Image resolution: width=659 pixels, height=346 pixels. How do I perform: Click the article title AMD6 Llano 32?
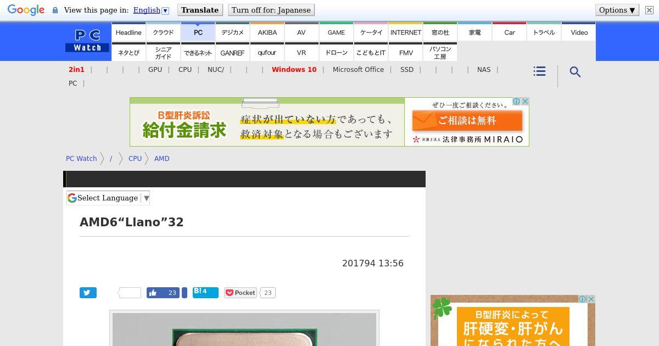(132, 222)
